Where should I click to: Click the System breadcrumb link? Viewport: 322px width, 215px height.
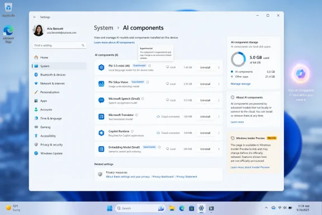[x=103, y=28]
